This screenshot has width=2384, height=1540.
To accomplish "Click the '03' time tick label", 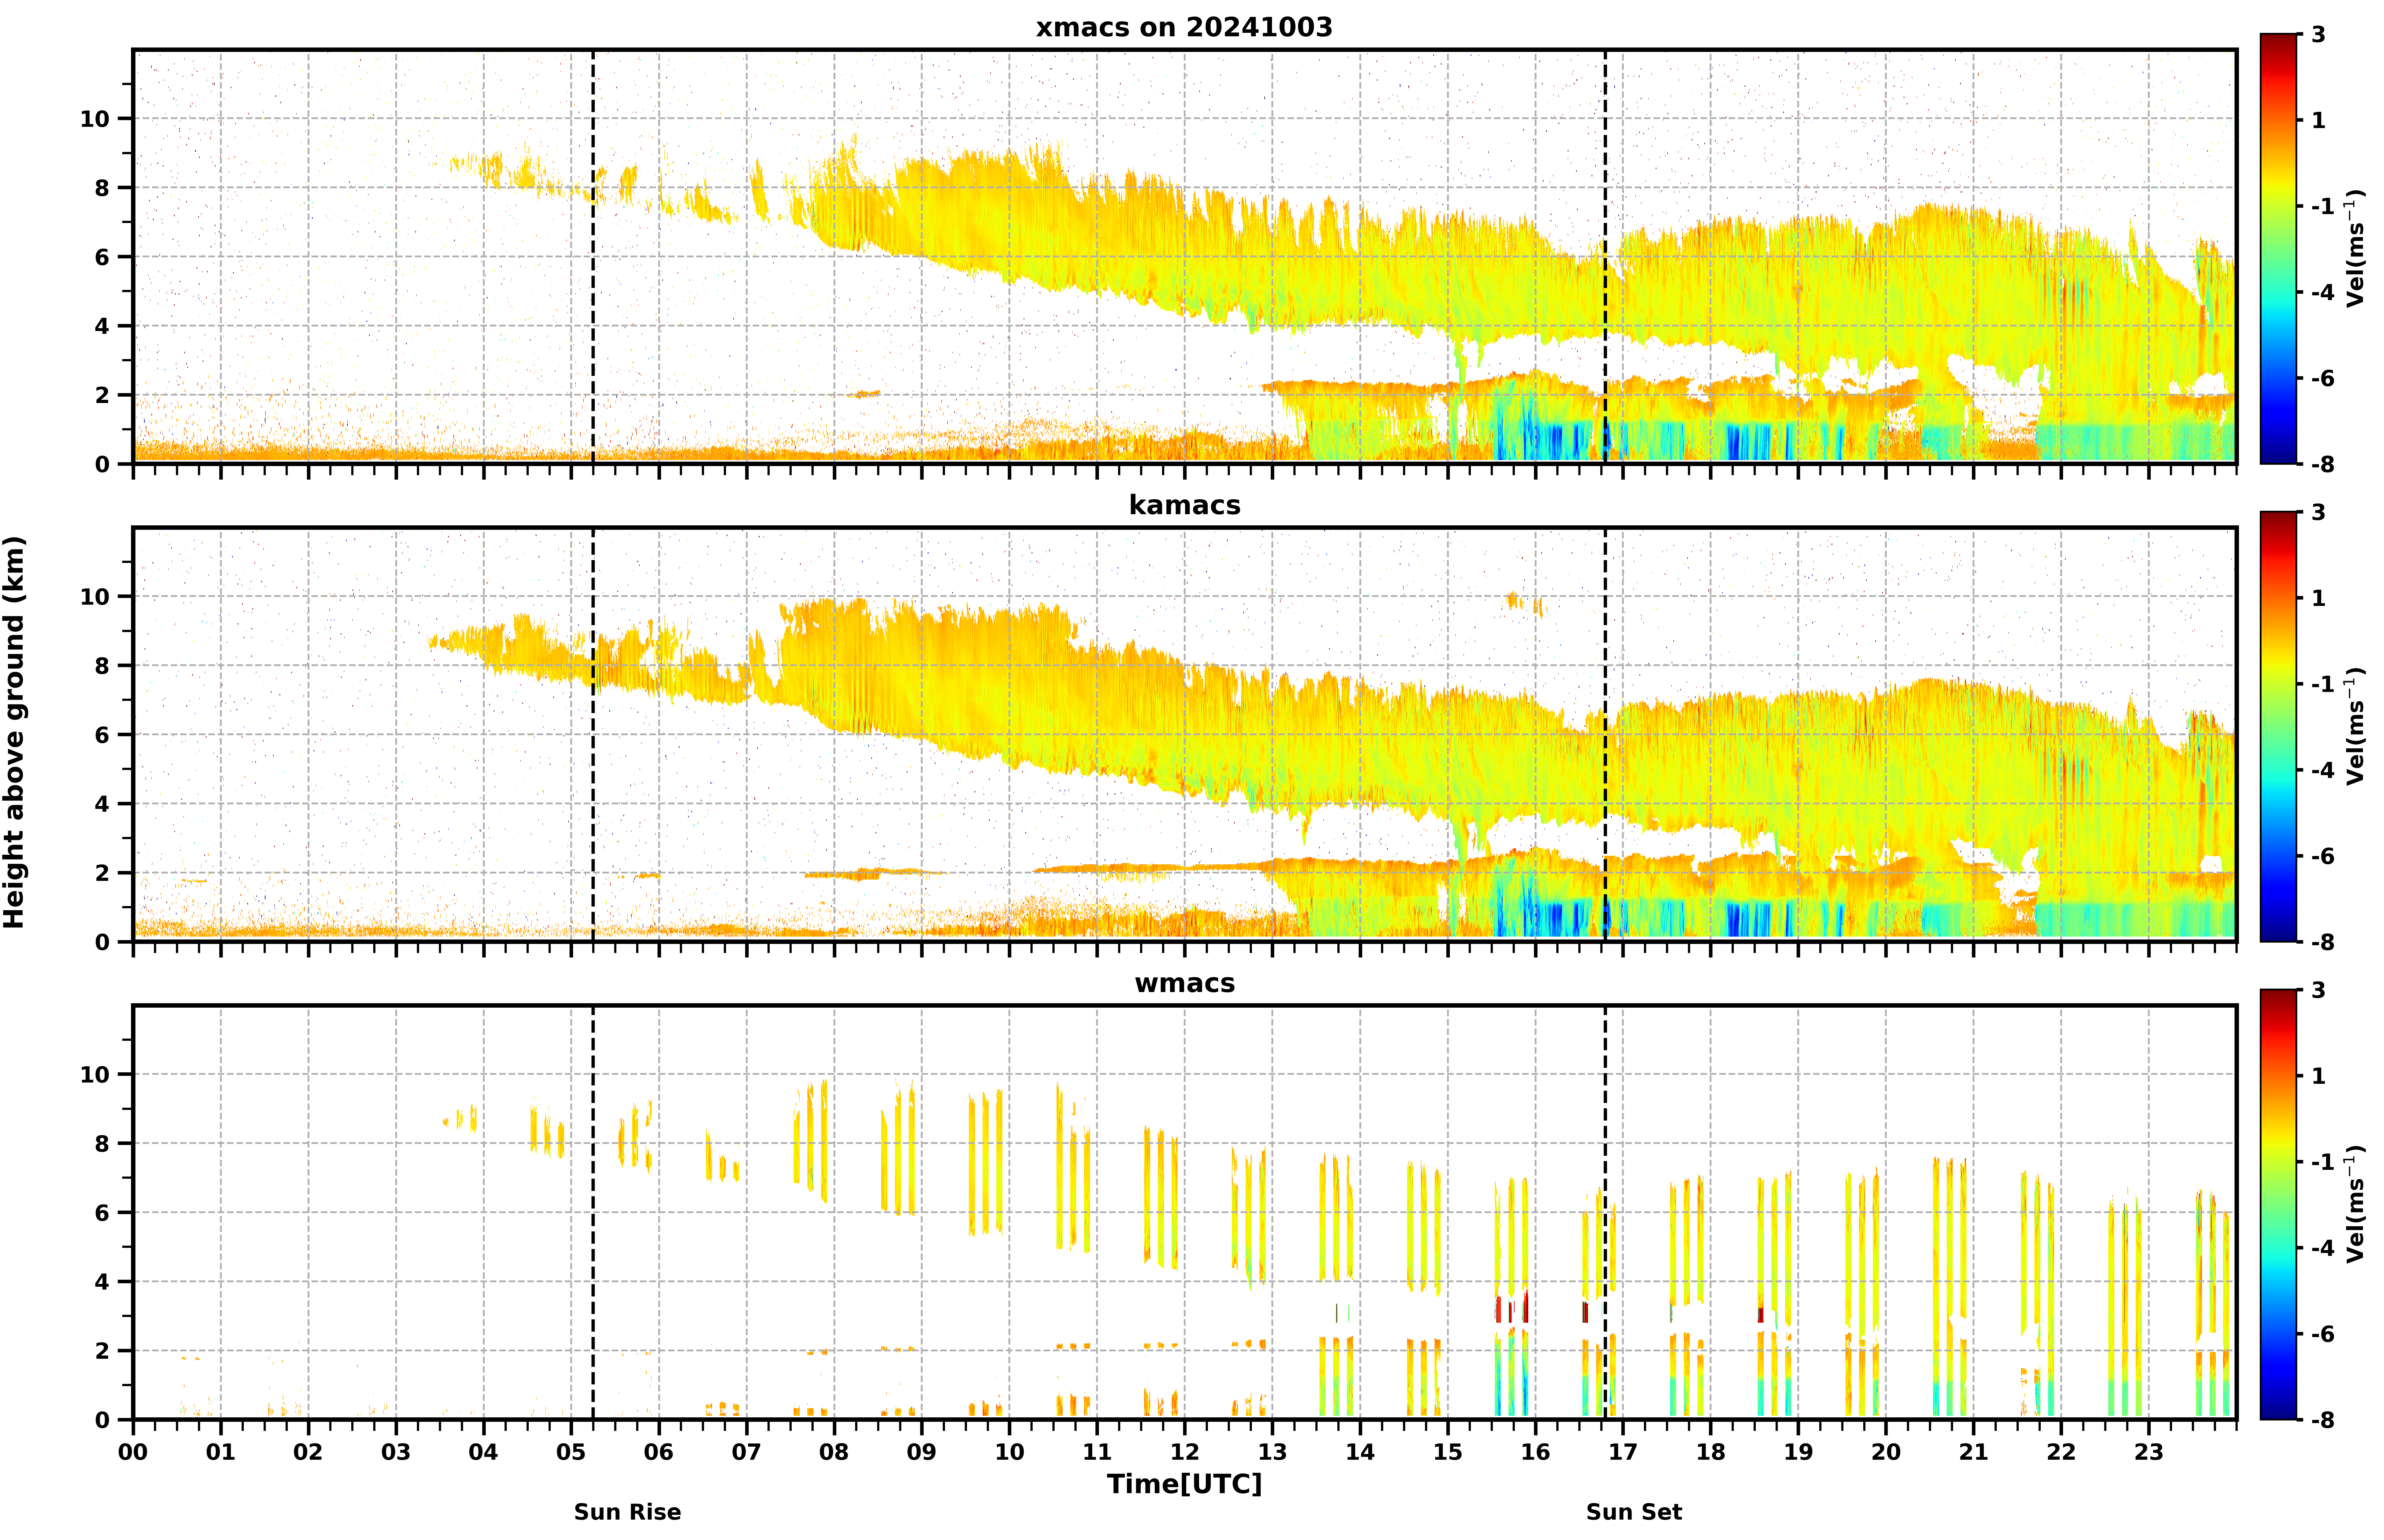I will 396,1452.
